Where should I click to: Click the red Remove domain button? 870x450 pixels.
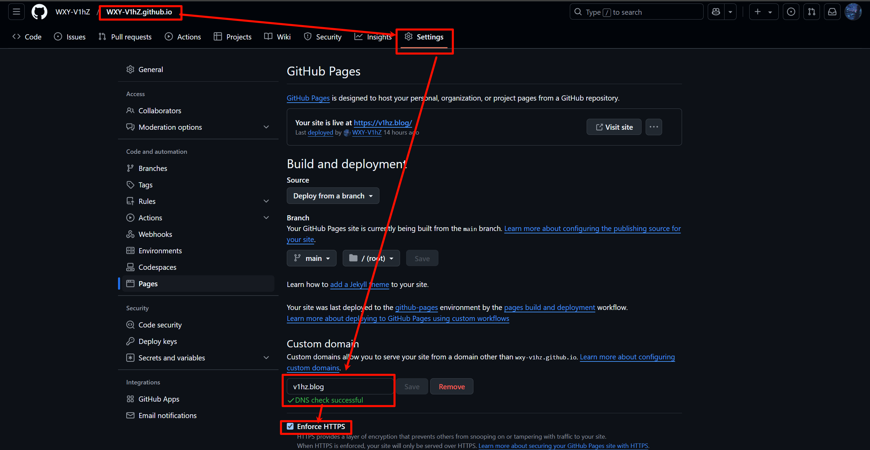coord(451,386)
